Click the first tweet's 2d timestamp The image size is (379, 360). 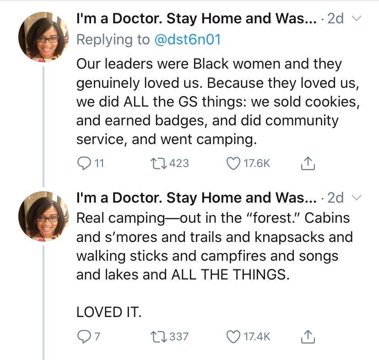(x=336, y=20)
